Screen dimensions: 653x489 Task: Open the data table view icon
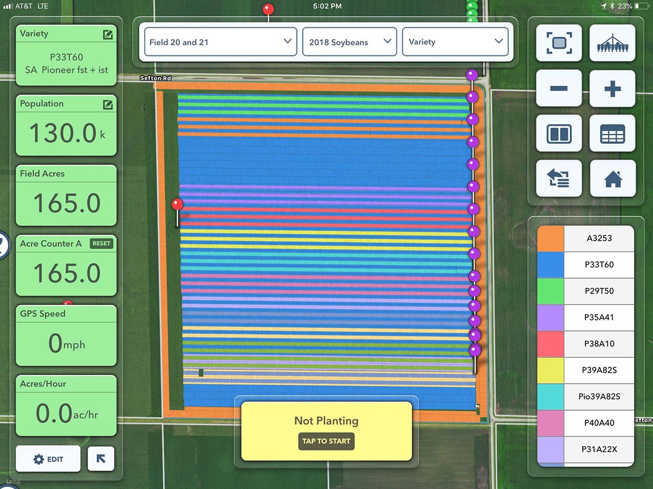point(613,133)
